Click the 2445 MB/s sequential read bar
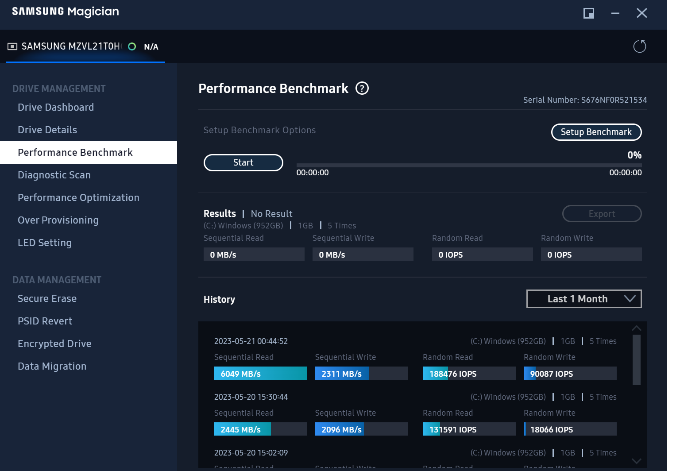This screenshot has width=680, height=471. 261,429
